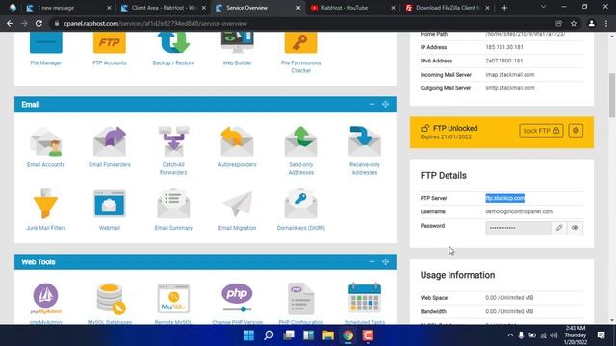Close the Service Overview tab
The width and height of the screenshot is (616, 346).
coord(298,8)
